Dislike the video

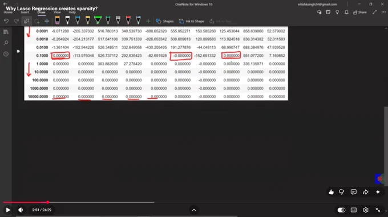(342, 192)
